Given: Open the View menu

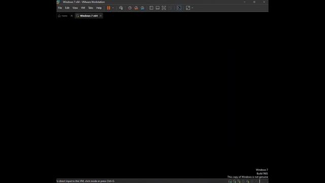Looking at the screenshot, I should pos(75,8).
